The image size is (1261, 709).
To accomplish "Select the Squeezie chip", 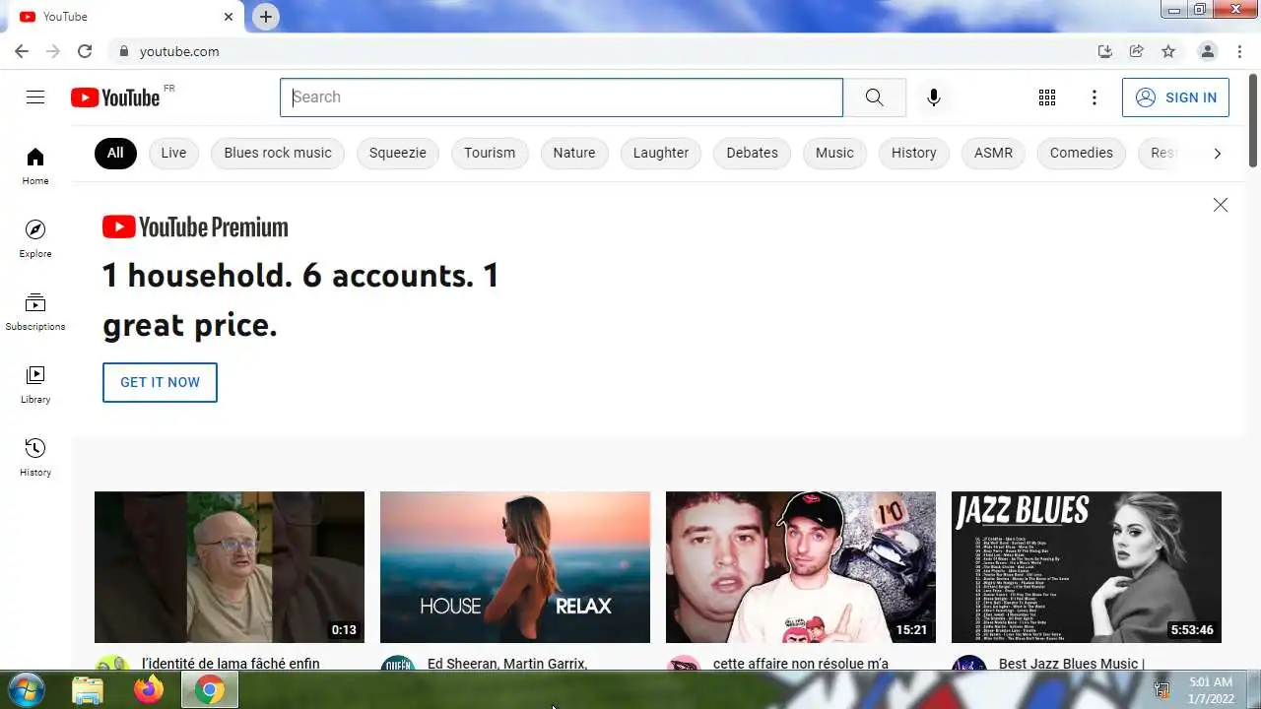I will [398, 153].
